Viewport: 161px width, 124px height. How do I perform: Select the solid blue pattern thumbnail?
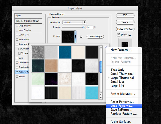click(65, 52)
